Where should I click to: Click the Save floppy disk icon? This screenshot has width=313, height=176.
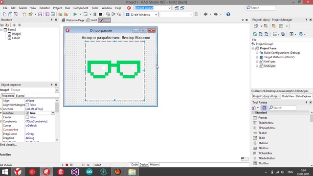[x=40, y=14]
